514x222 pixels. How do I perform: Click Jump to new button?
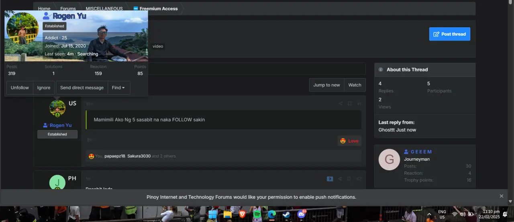(x=326, y=85)
